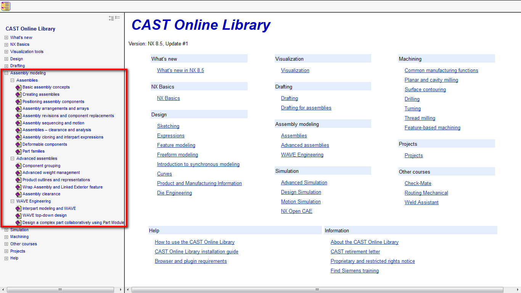This screenshot has height=293, width=521.
Task: Click the book icon beside Assembly revisions and component replacements
Action: [18, 116]
